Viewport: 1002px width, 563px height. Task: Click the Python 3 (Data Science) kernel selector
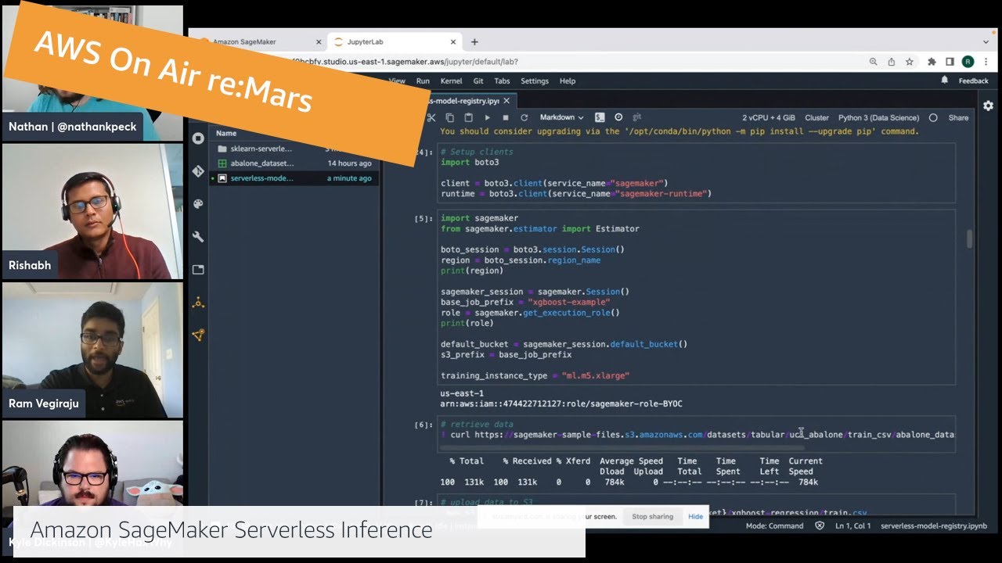tap(879, 118)
